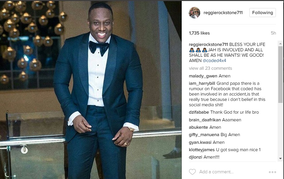This screenshot has height=179, width=284.
Task: Open the @coded4x4 mention link
Action: pos(214,61)
